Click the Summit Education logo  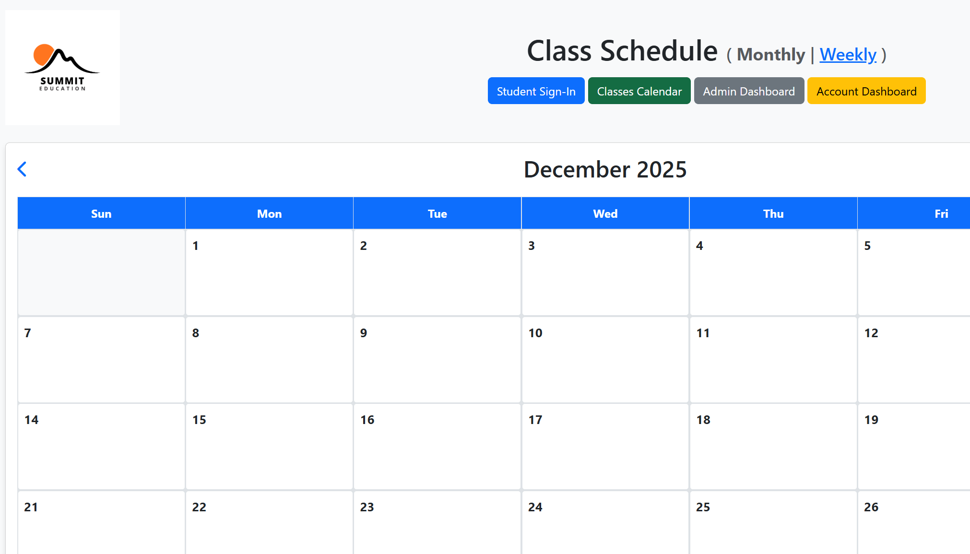pyautogui.click(x=62, y=66)
